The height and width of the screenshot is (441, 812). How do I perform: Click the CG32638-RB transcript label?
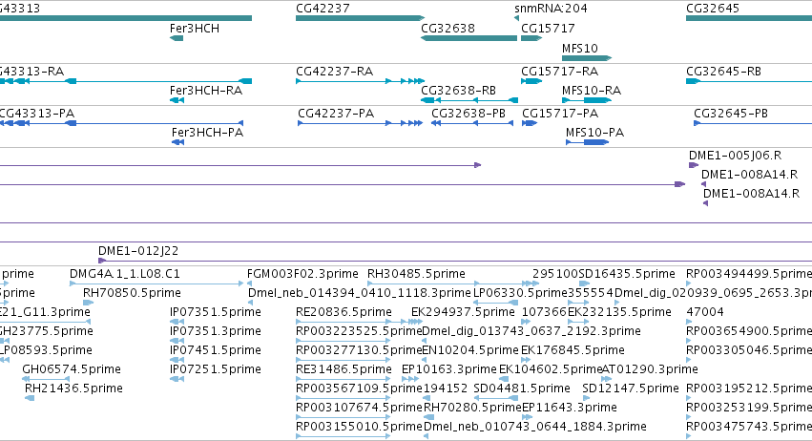458,91
